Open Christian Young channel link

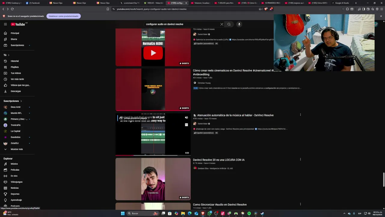pyautogui.click(x=204, y=83)
